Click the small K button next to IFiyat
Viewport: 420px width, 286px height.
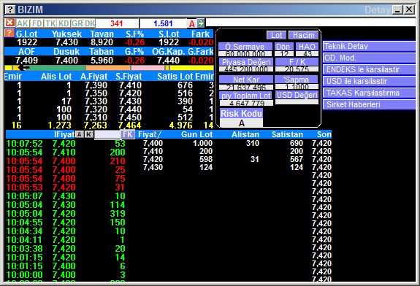click(89, 134)
